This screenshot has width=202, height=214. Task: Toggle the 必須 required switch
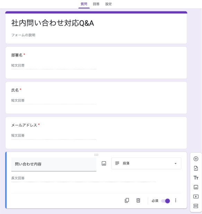click(166, 201)
